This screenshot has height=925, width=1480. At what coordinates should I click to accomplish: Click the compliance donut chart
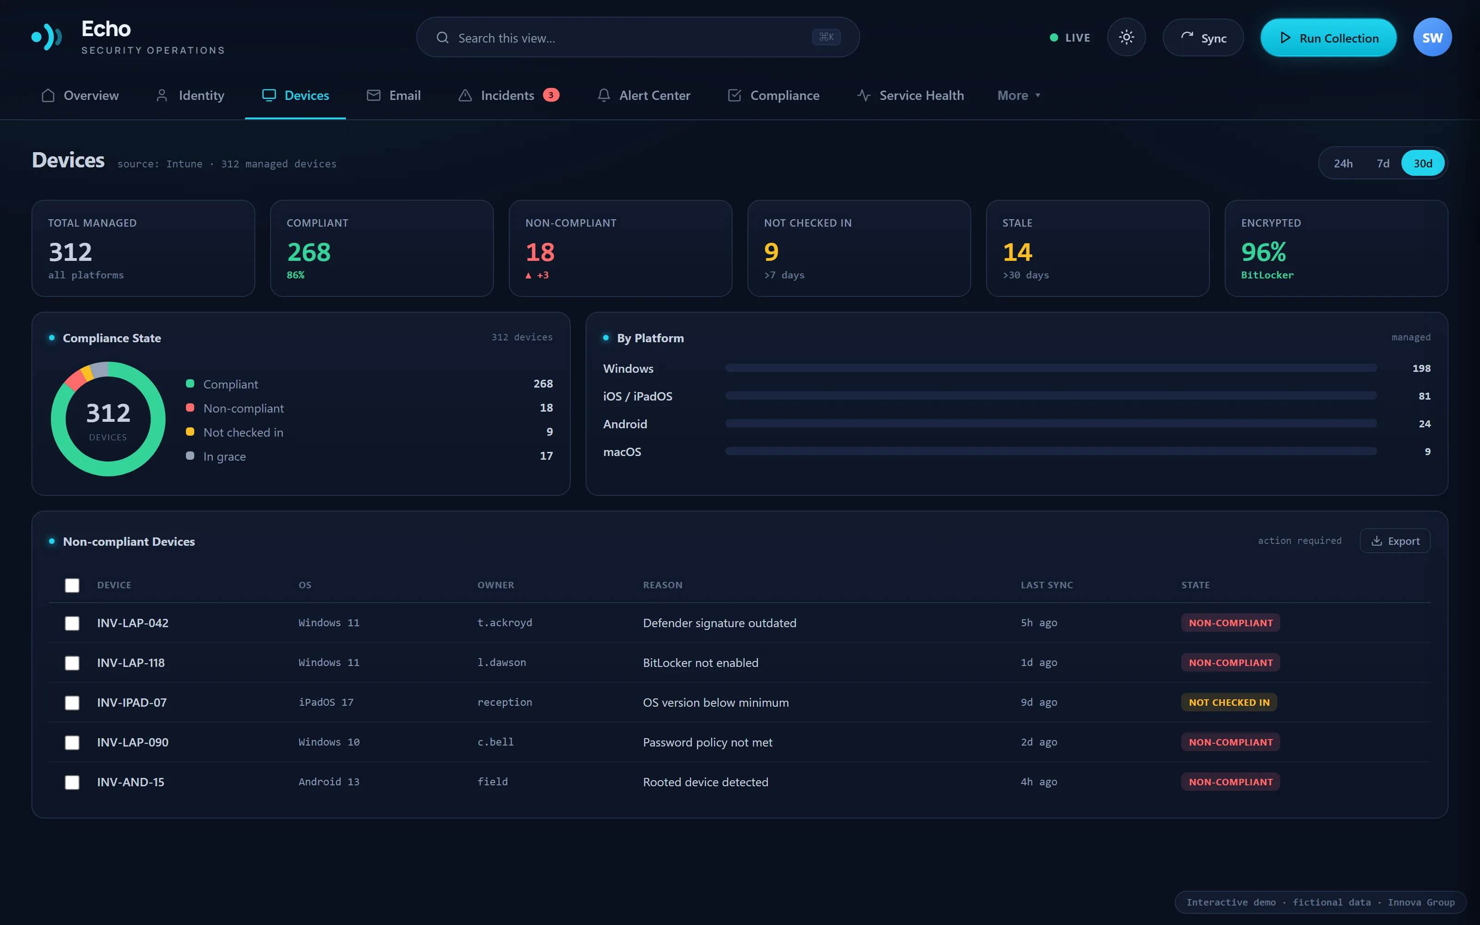click(x=108, y=419)
